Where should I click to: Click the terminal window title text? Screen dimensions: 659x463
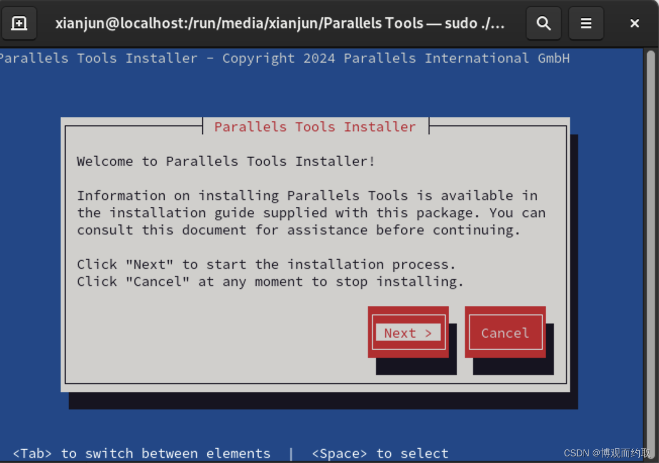280,23
